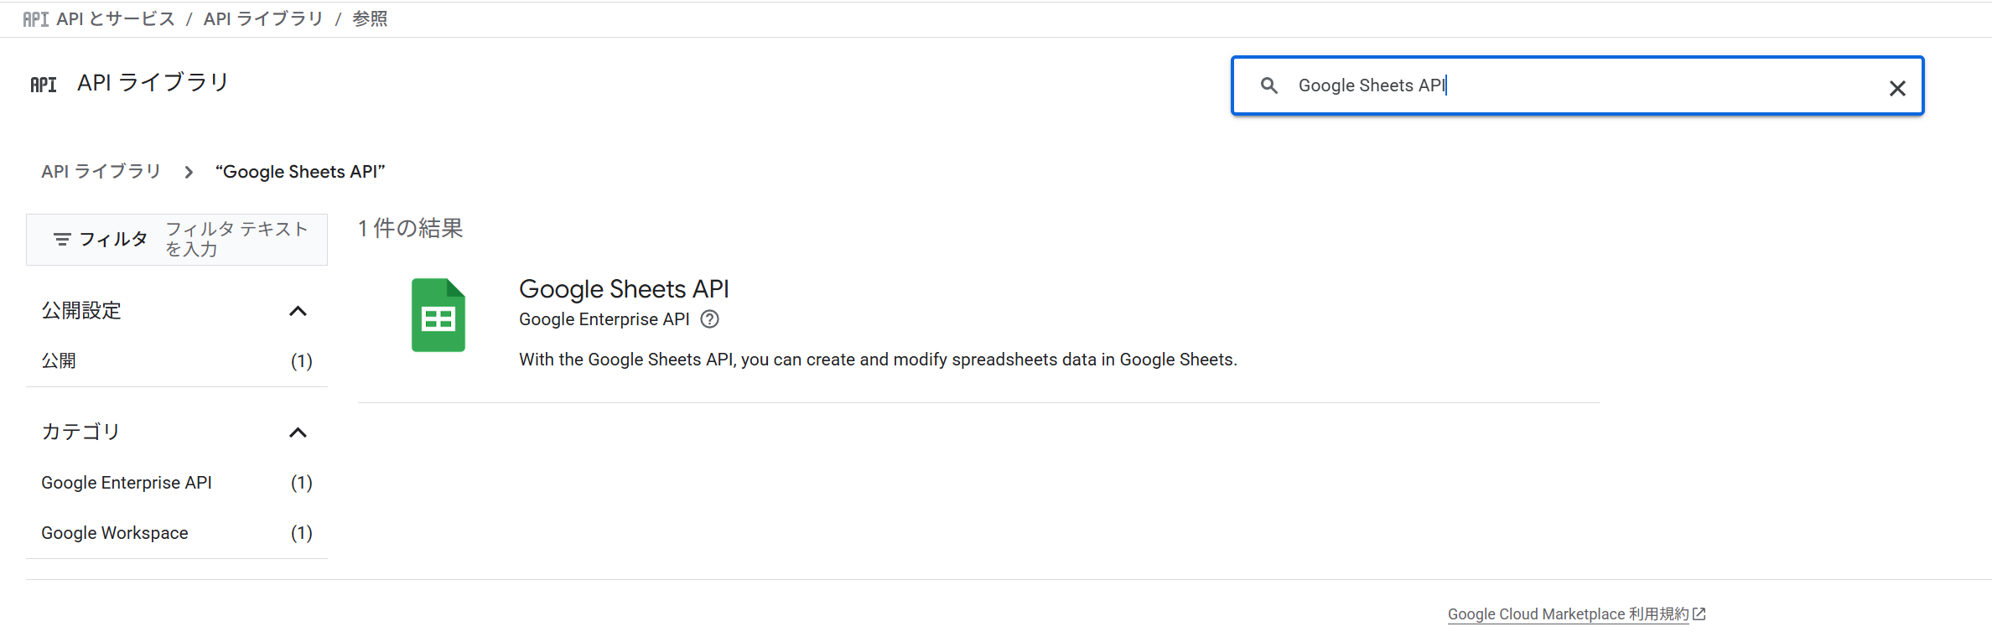Click the filter text input field

[237, 239]
